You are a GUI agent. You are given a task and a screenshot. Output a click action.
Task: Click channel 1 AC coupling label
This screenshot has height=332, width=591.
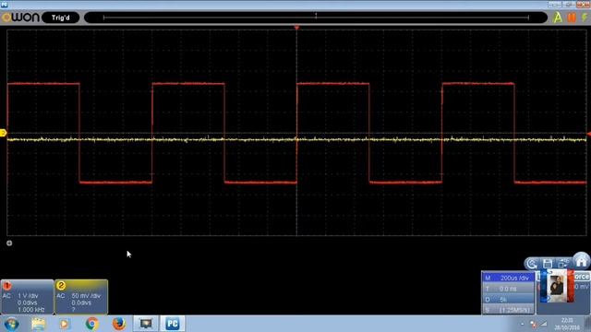6,296
